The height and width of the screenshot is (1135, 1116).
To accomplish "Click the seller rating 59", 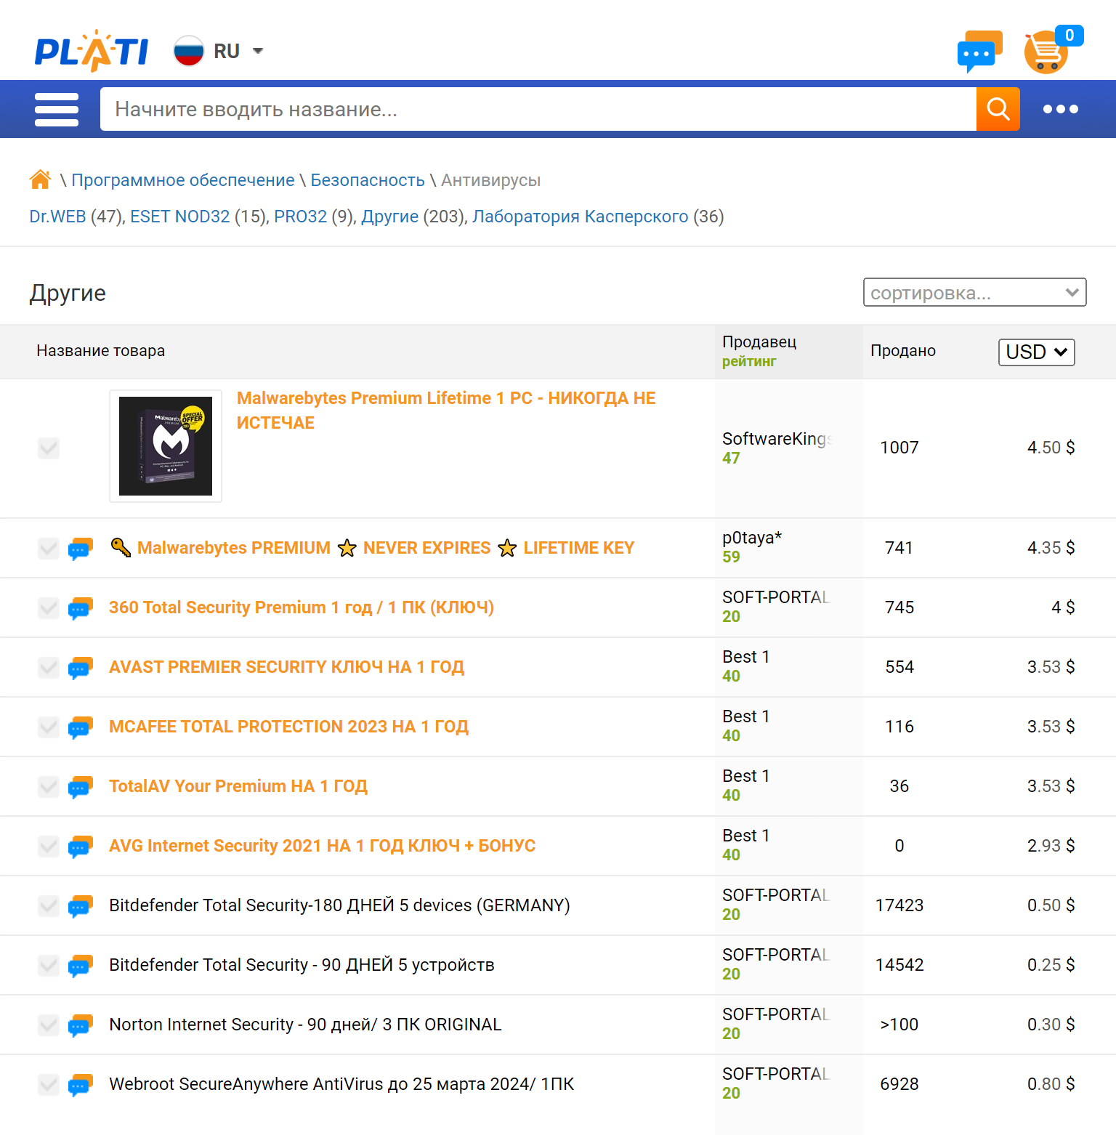I will pos(731,557).
